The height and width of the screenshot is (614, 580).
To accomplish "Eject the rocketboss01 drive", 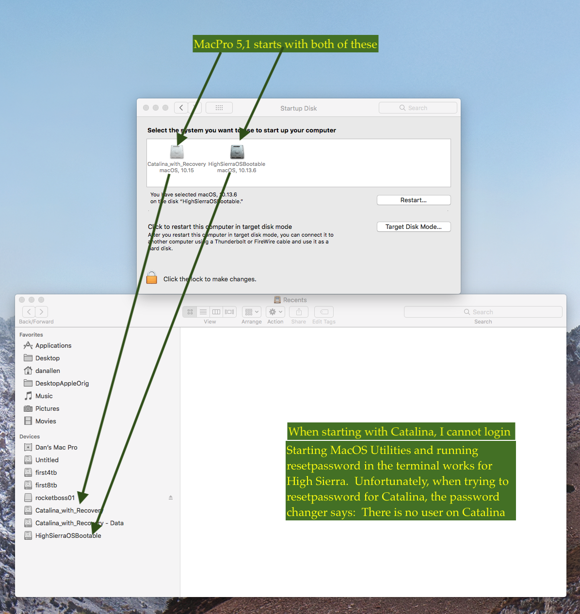I will coord(171,498).
